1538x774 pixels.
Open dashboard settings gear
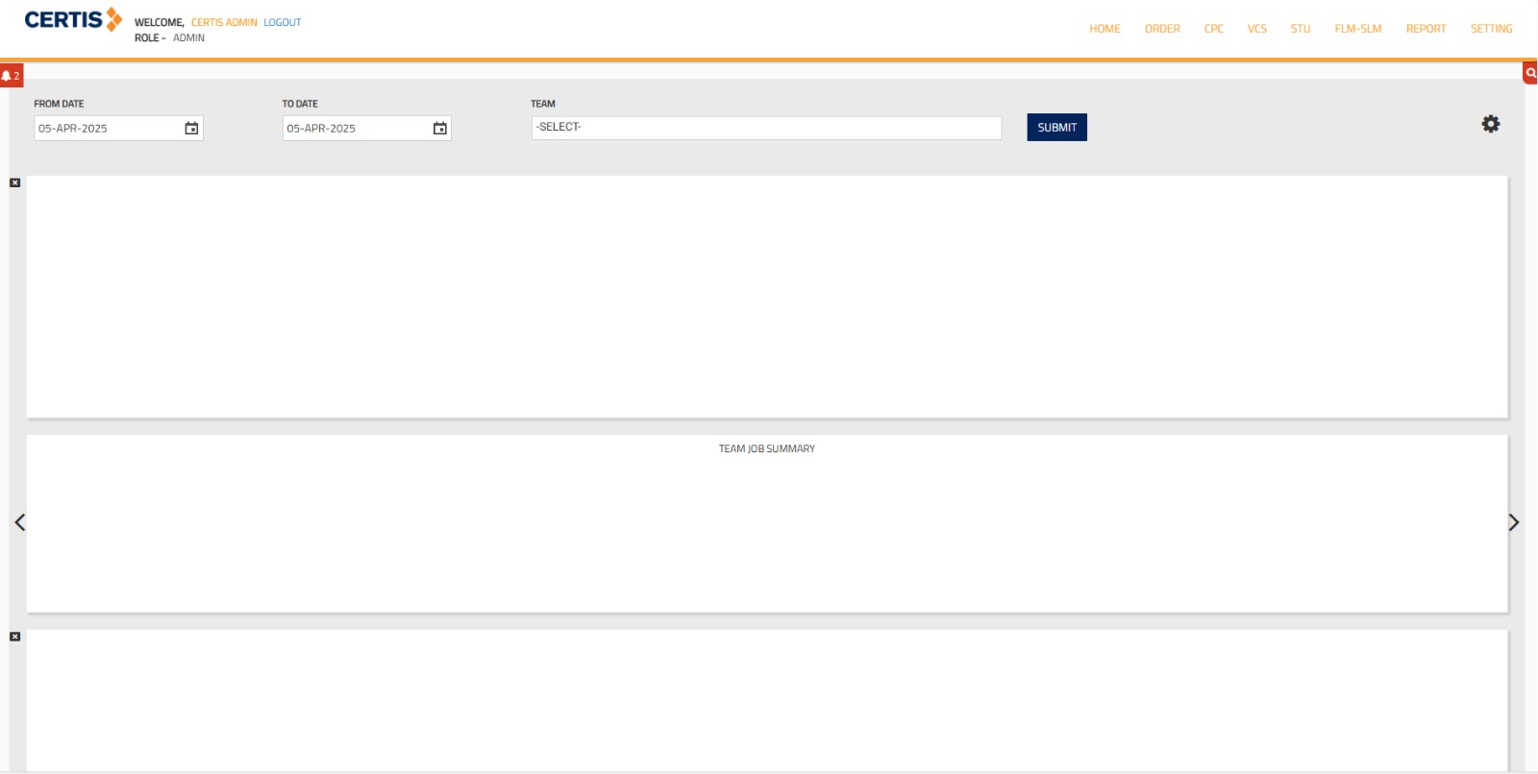(1490, 124)
